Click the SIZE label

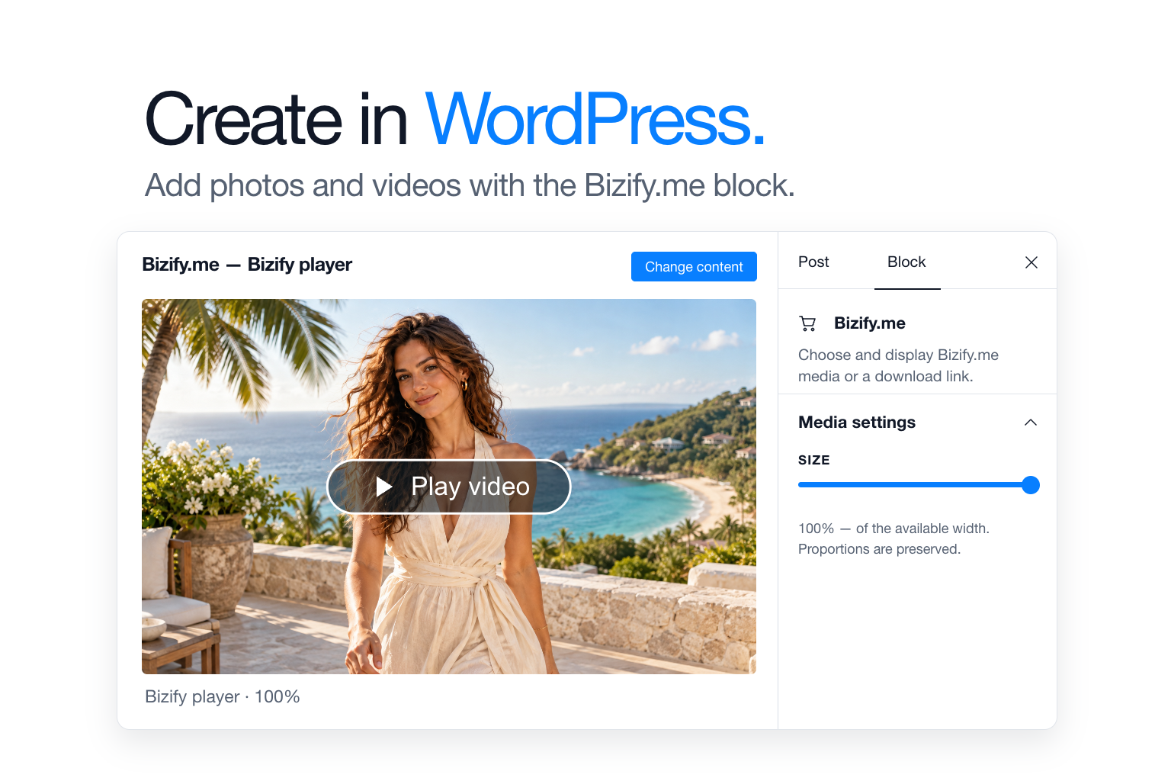(x=814, y=460)
